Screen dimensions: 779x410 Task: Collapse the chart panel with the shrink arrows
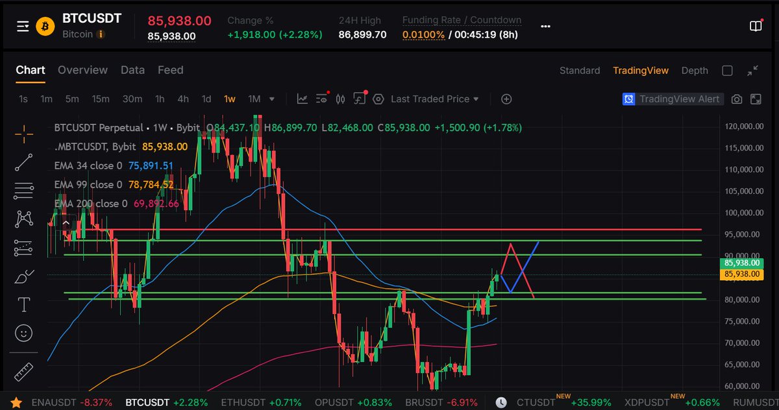753,71
